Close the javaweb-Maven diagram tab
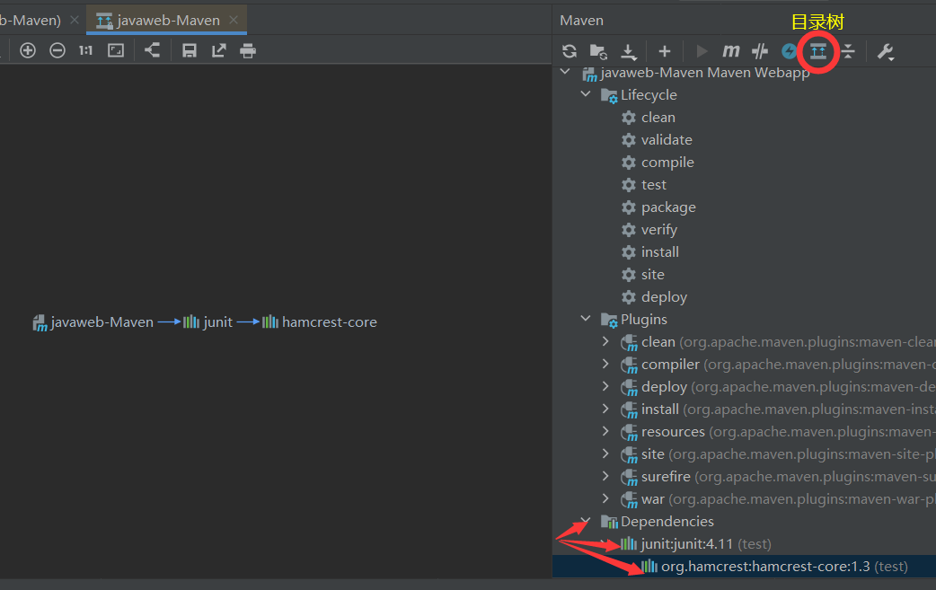936x590 pixels. tap(234, 20)
